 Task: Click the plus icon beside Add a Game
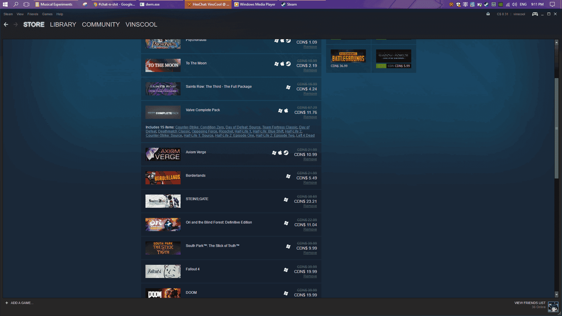7,303
